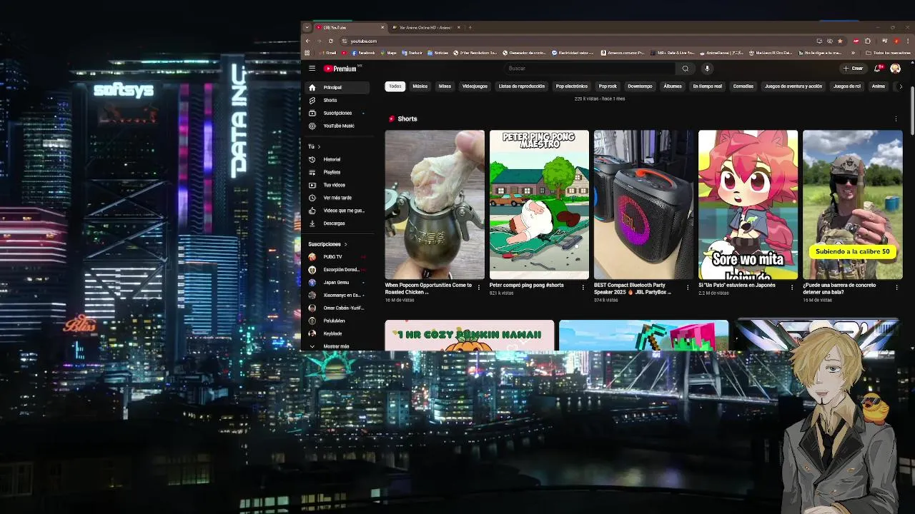Image resolution: width=915 pixels, height=514 pixels.
Task: Open Playlists in the sidebar
Action: pyautogui.click(x=338, y=172)
